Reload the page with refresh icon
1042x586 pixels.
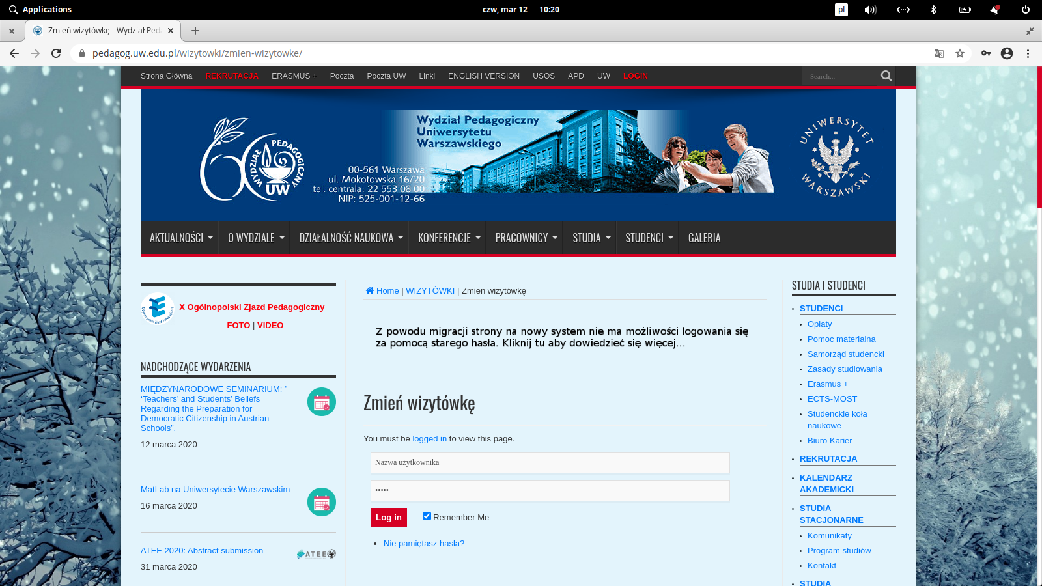tap(56, 53)
